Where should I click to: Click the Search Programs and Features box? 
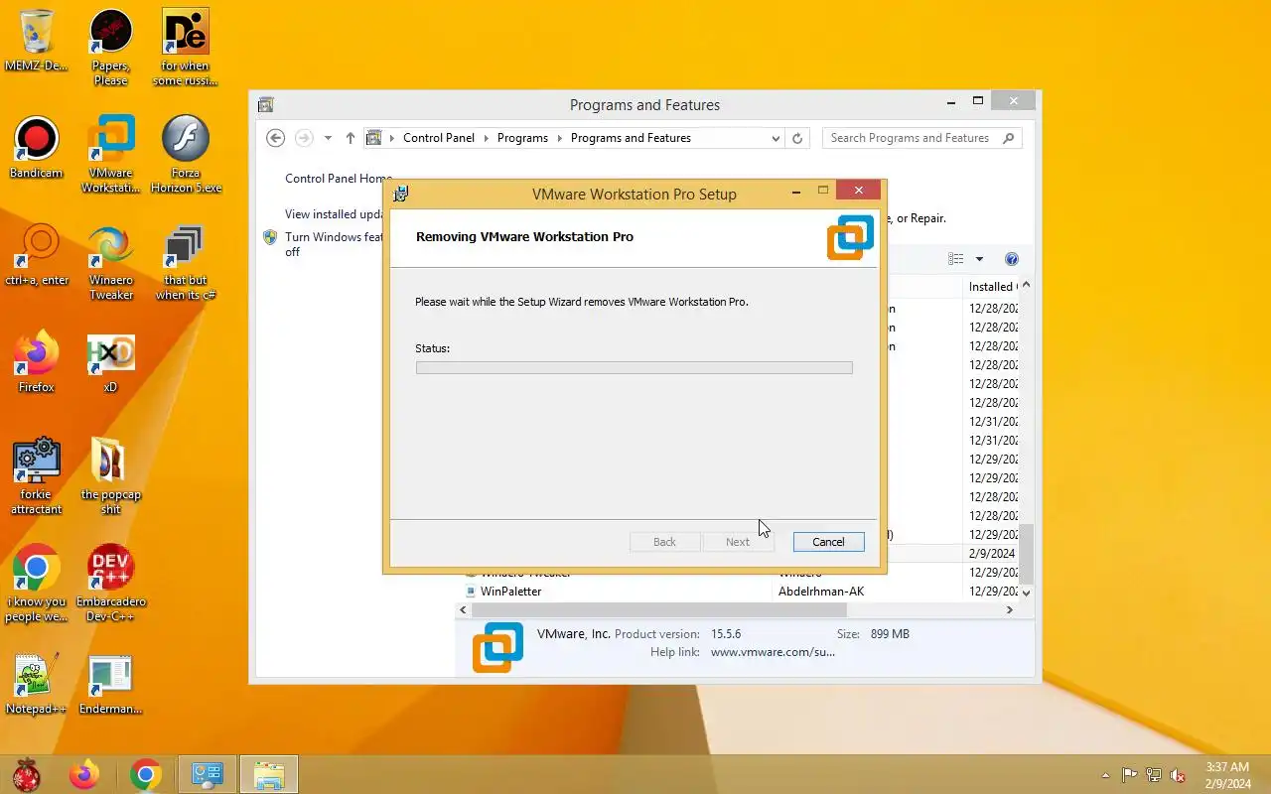coord(921,138)
